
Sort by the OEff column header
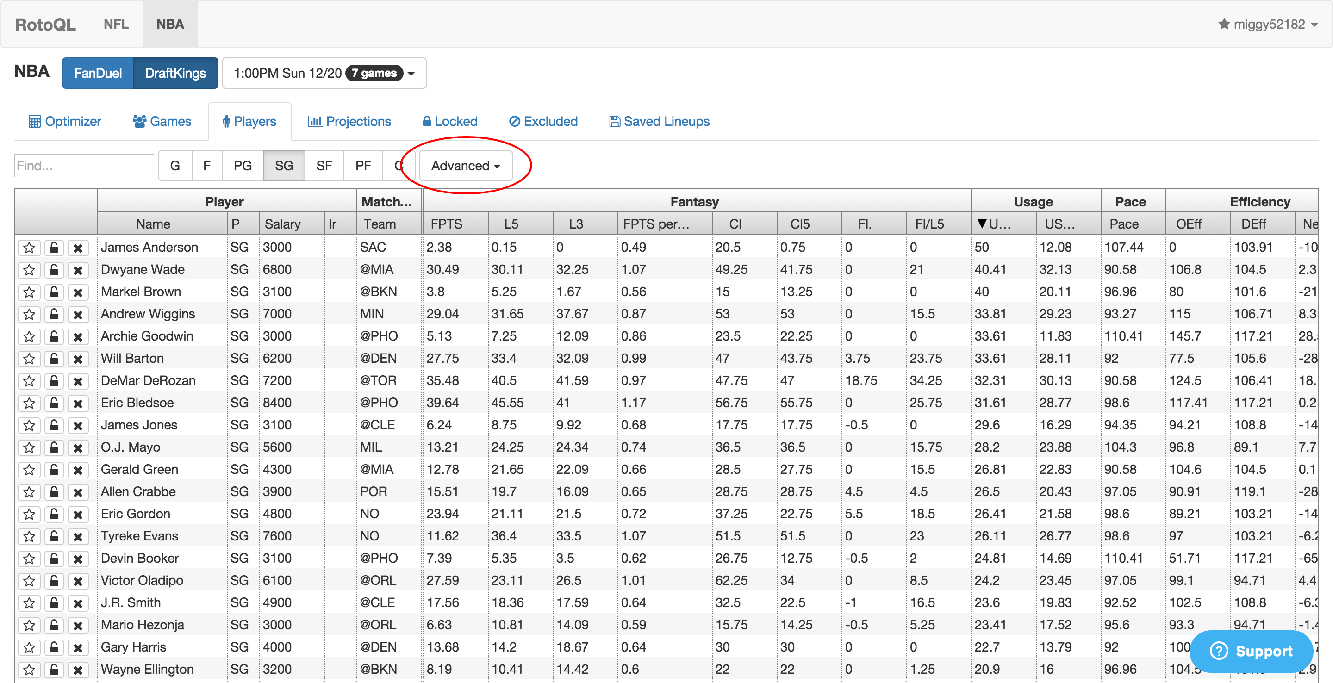1197,224
